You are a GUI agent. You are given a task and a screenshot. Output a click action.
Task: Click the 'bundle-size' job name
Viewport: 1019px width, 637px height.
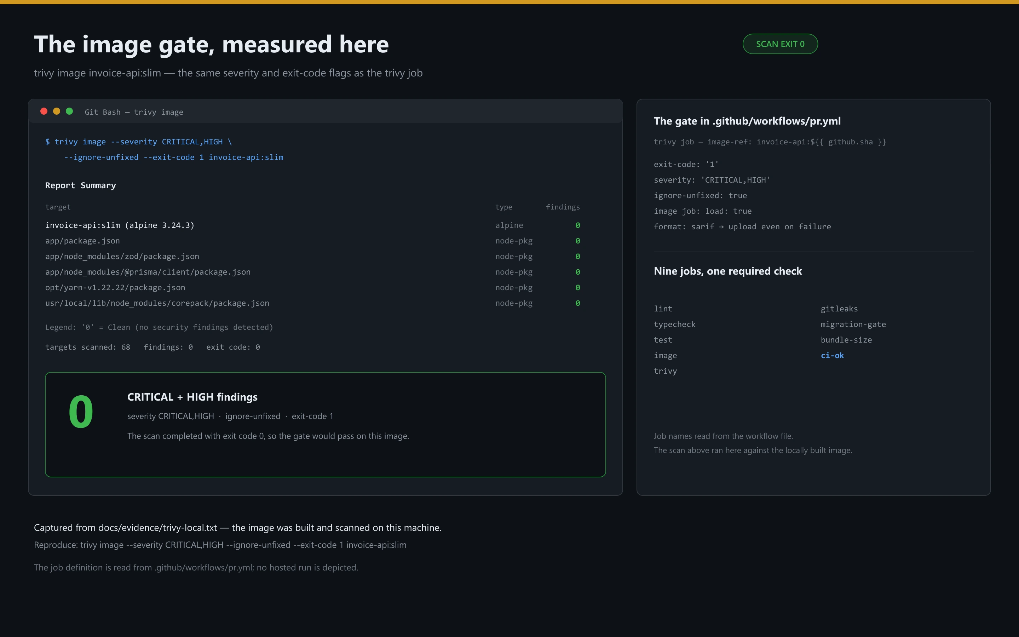[846, 340]
